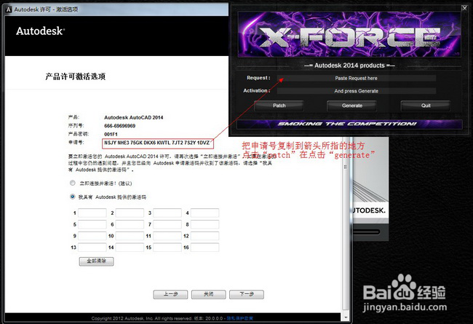Click the Autodesk A icon in the title bar

click(9, 9)
